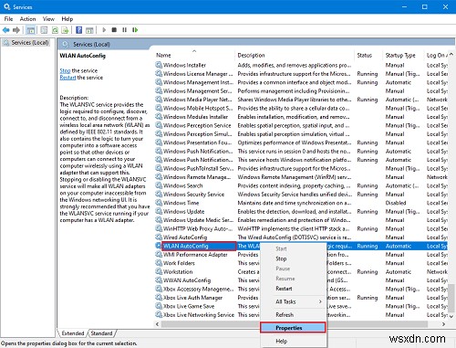Viewport: 456px width, 348px height.
Task: Click the Forward arrow toolbar icon
Action: [16, 30]
